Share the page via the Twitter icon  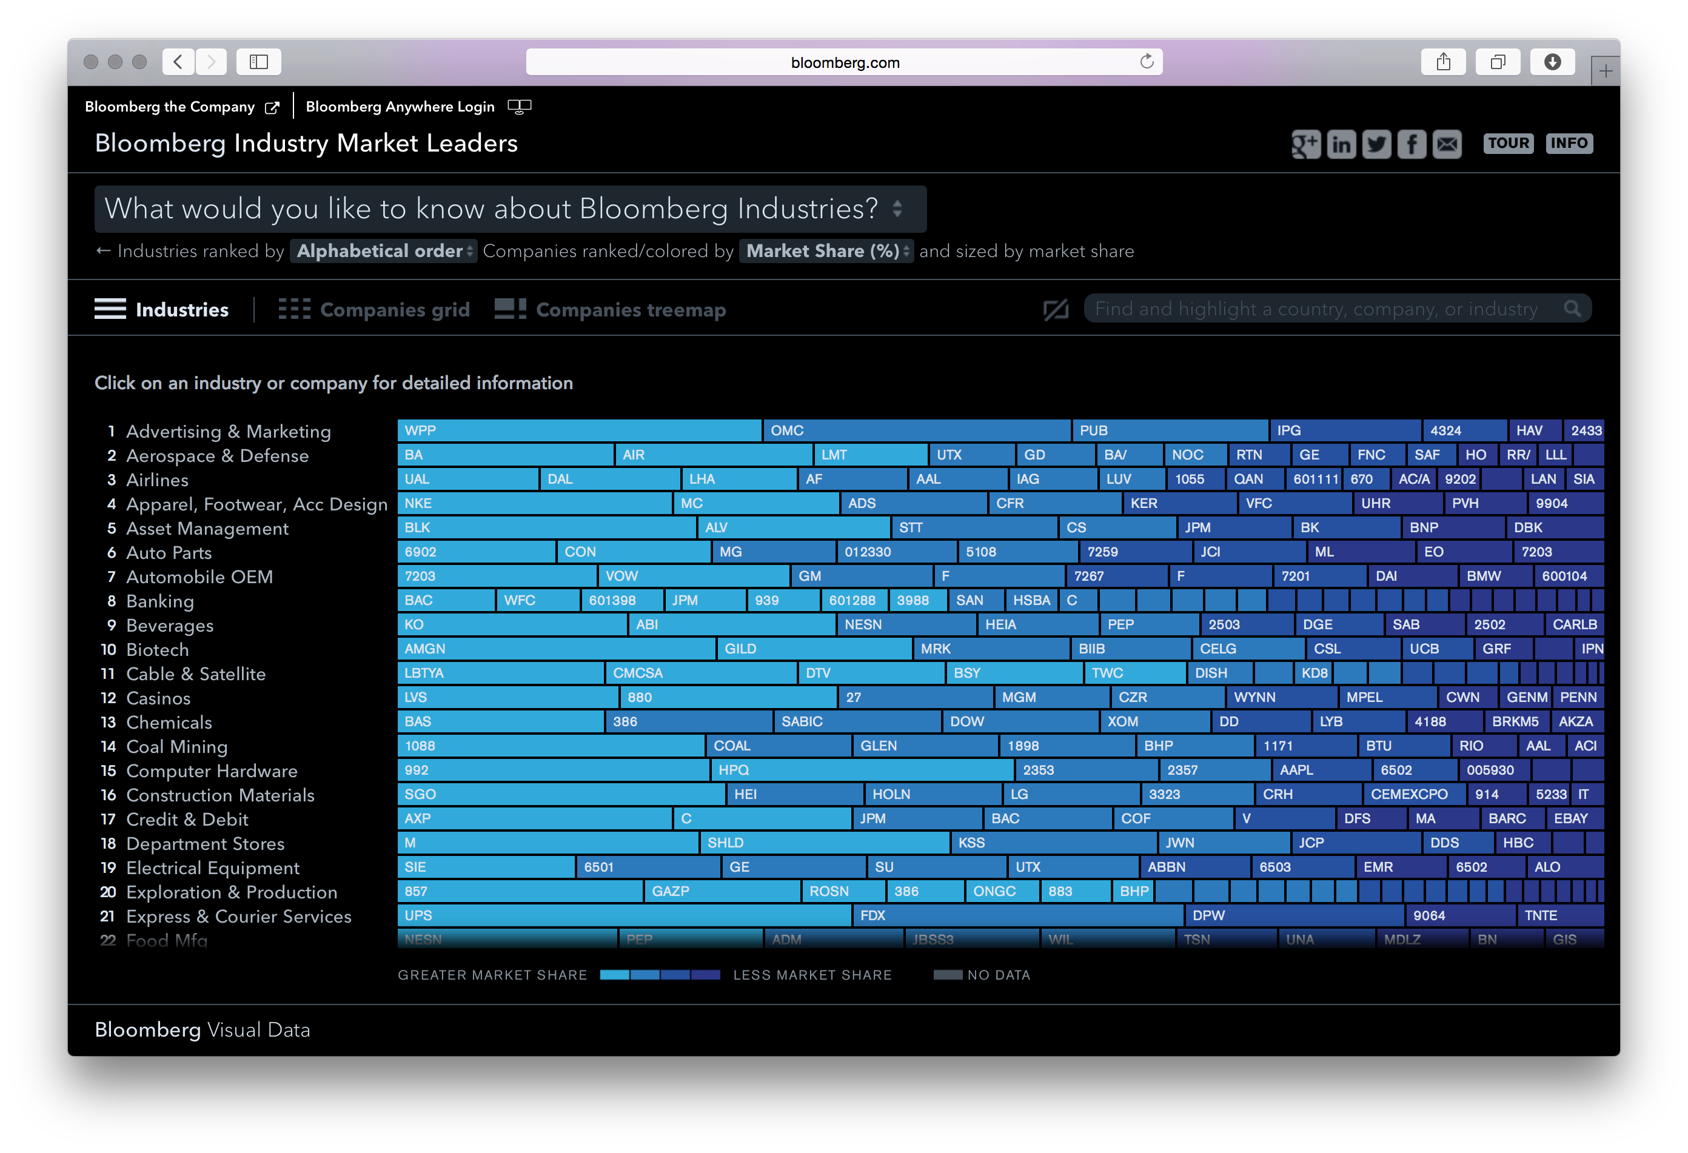(1377, 144)
